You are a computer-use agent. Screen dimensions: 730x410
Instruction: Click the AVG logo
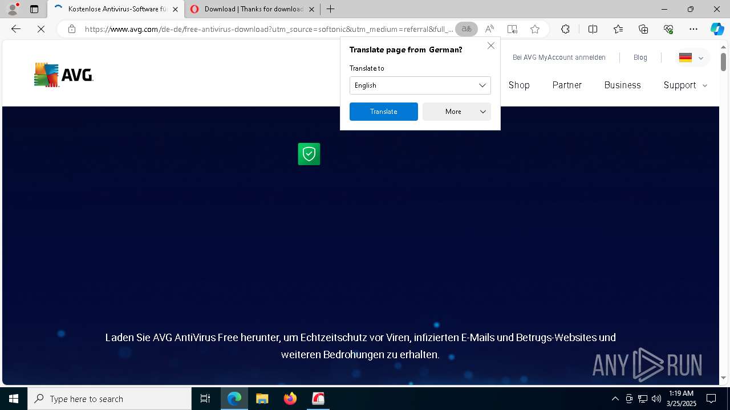click(x=63, y=75)
